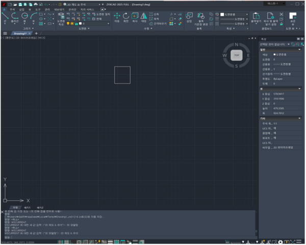The image size is (306, 245).
Task: Open the selection dropdown '선택된 것이 없습니다'
Action: [274, 44]
